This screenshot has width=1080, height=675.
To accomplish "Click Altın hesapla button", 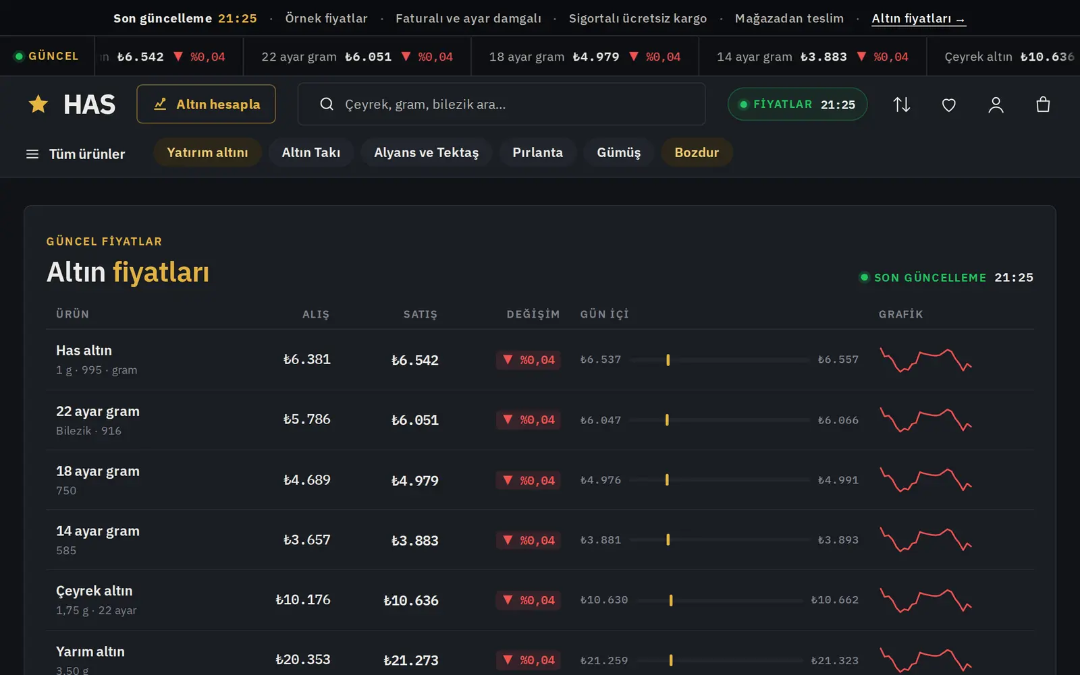I will pos(206,104).
